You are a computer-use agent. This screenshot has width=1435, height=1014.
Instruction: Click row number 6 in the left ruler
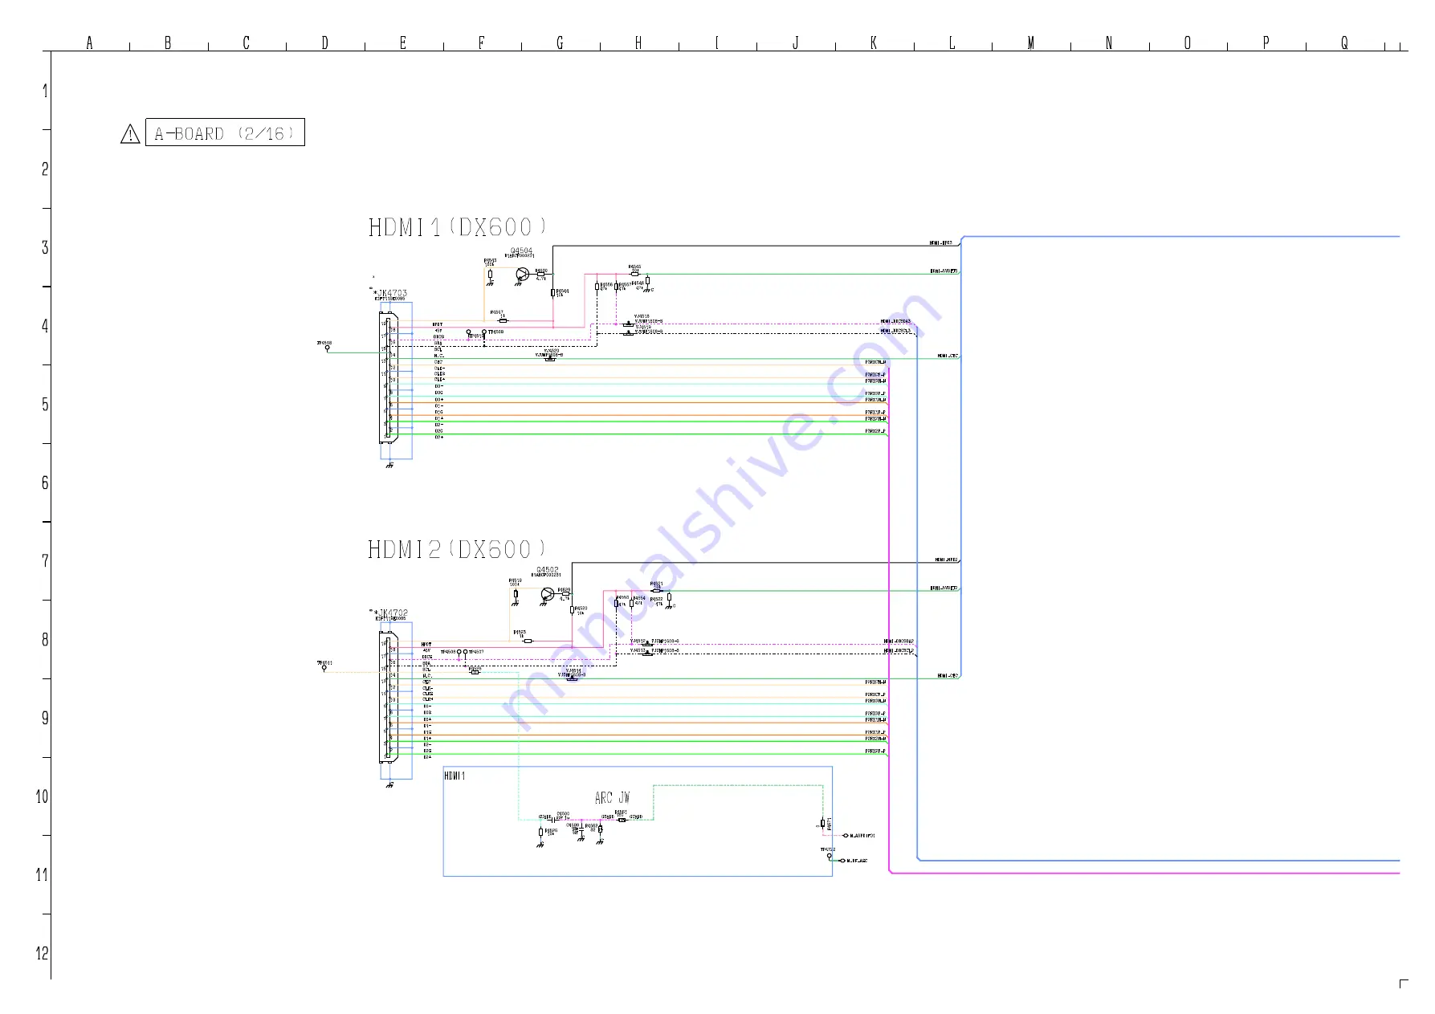pos(45,483)
